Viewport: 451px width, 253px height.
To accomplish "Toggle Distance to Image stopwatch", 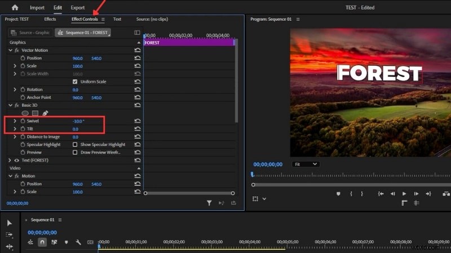I will [x=23, y=137].
